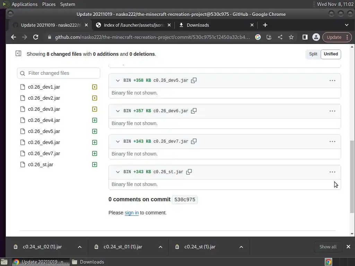
Task: Click the clock in the top panel
Action: point(335,4)
